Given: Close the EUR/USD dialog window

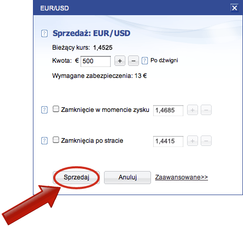Looking at the screenshot, I should tap(235, 8).
